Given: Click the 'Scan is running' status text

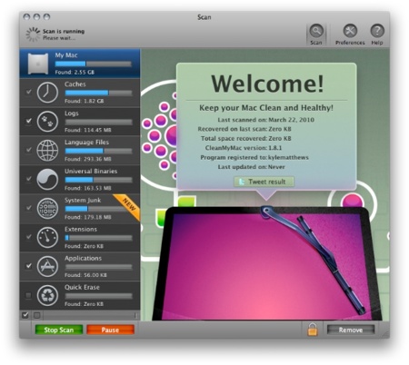Looking at the screenshot, I should click(x=64, y=31).
